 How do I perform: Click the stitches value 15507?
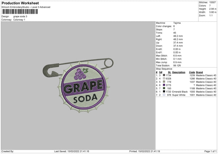tap(213, 3)
